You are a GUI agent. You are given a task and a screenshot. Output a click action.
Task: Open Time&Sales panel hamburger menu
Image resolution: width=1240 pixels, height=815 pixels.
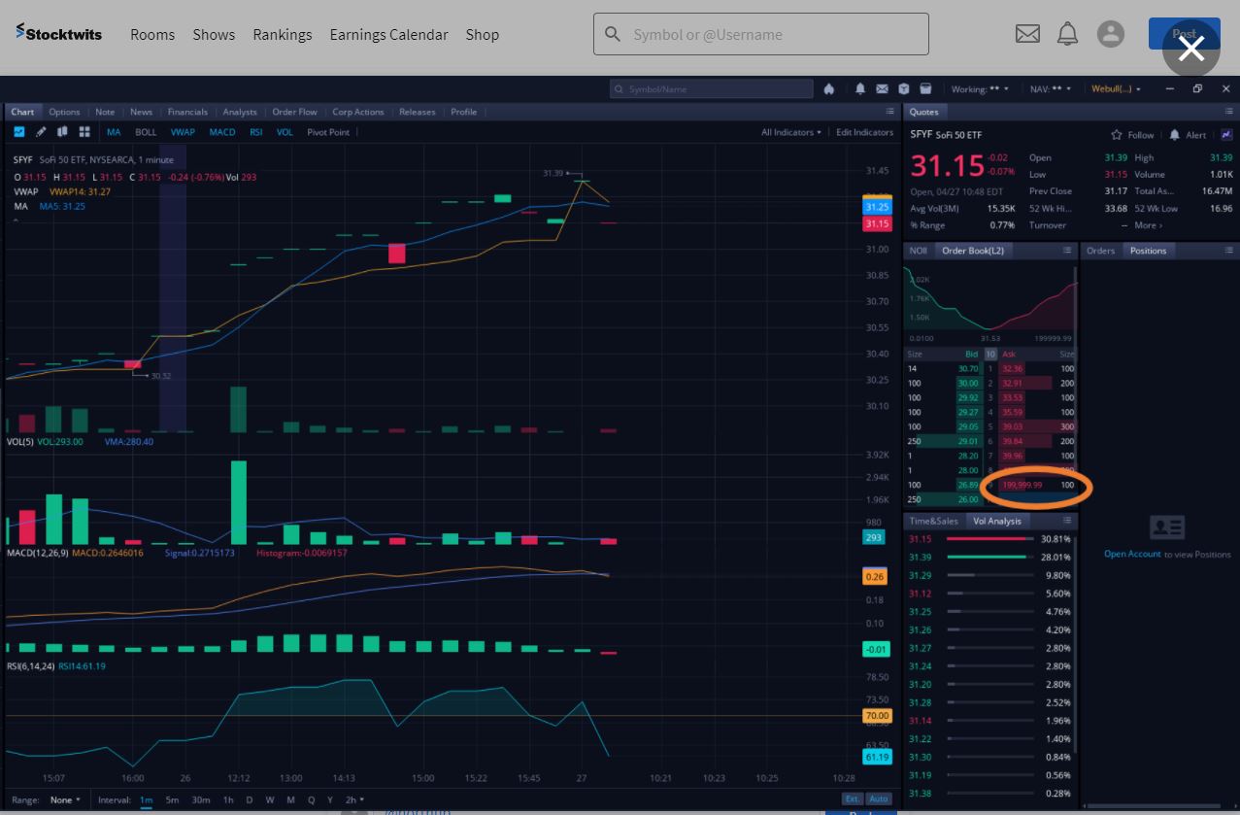pos(1067,521)
